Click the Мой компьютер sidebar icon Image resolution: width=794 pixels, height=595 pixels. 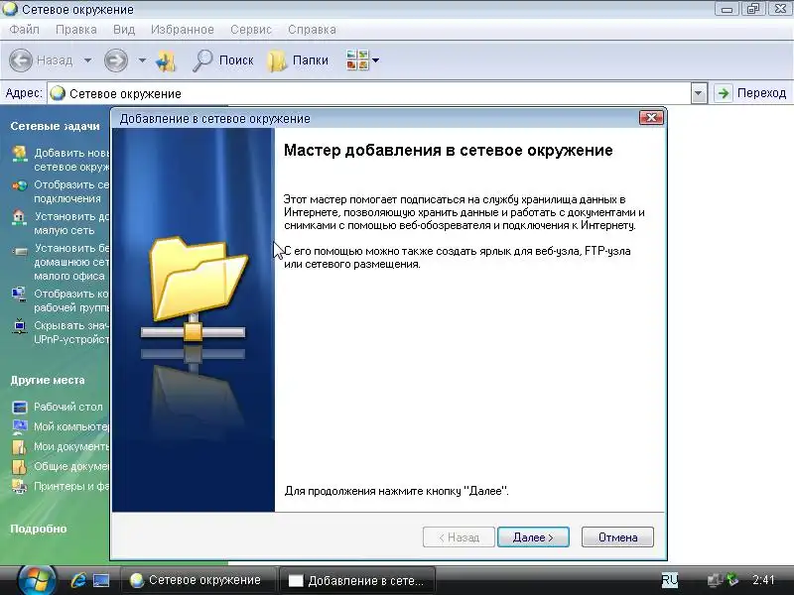[19, 427]
